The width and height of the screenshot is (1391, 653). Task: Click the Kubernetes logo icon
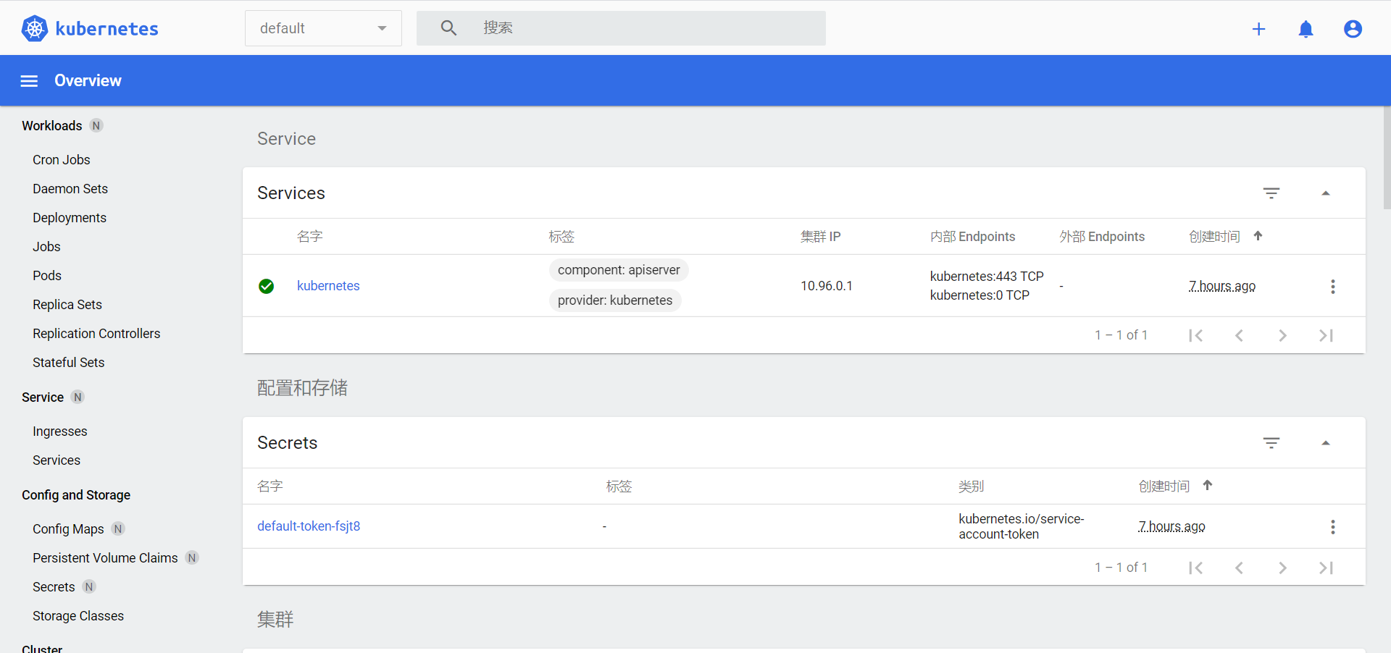(x=34, y=28)
